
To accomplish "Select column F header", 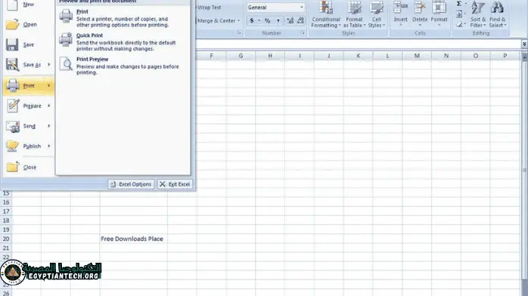I will click(212, 56).
